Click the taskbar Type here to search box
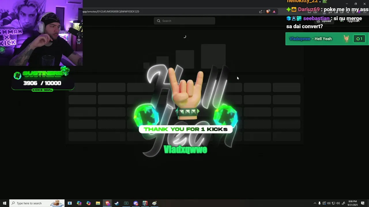Screen dimensions: 369x207 click(37, 203)
